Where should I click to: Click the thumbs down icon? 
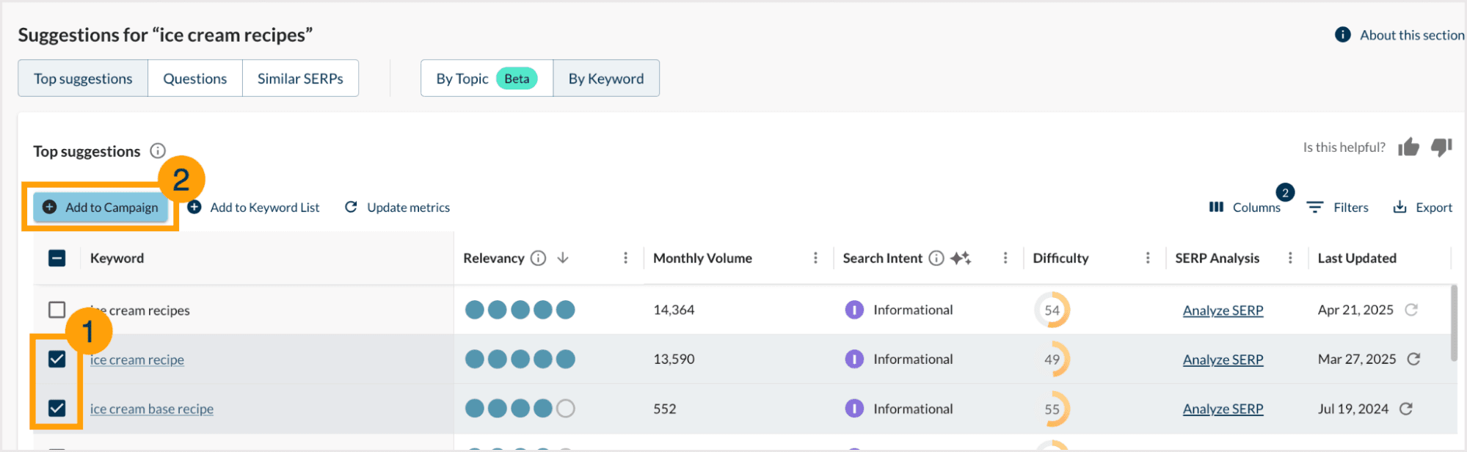coord(1441,147)
